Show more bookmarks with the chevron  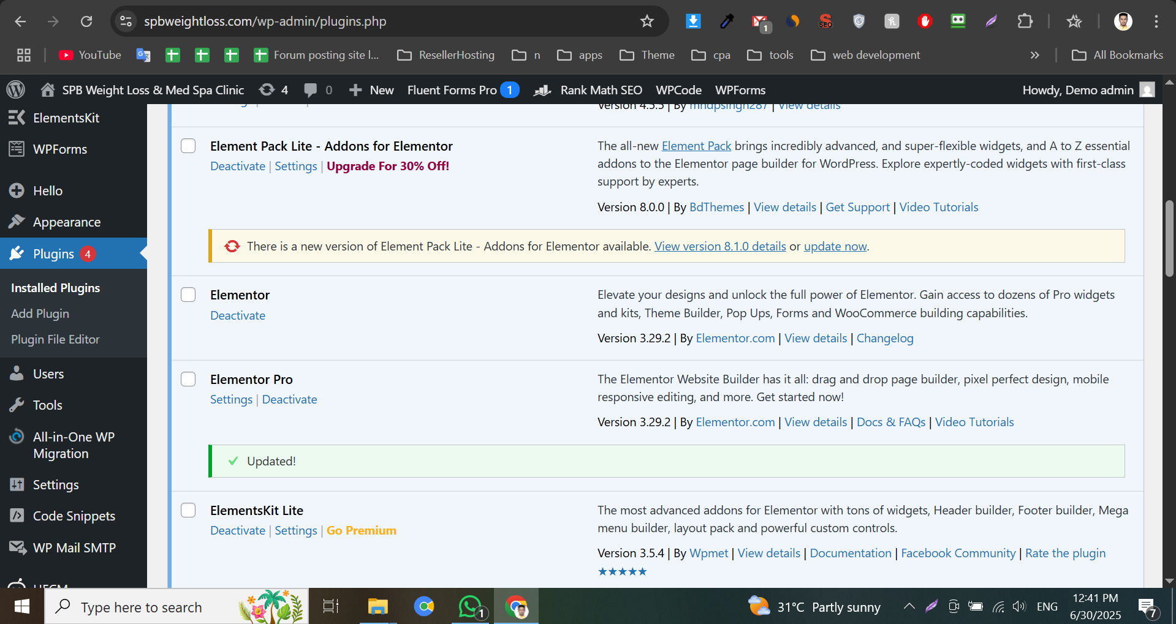coord(1035,55)
